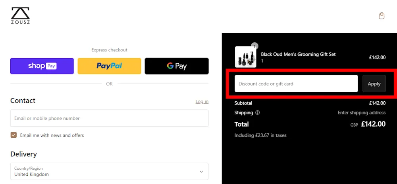Image resolution: width=397 pixels, height=184 pixels.
Task: Select the Subtotal label
Action: [x=243, y=103]
